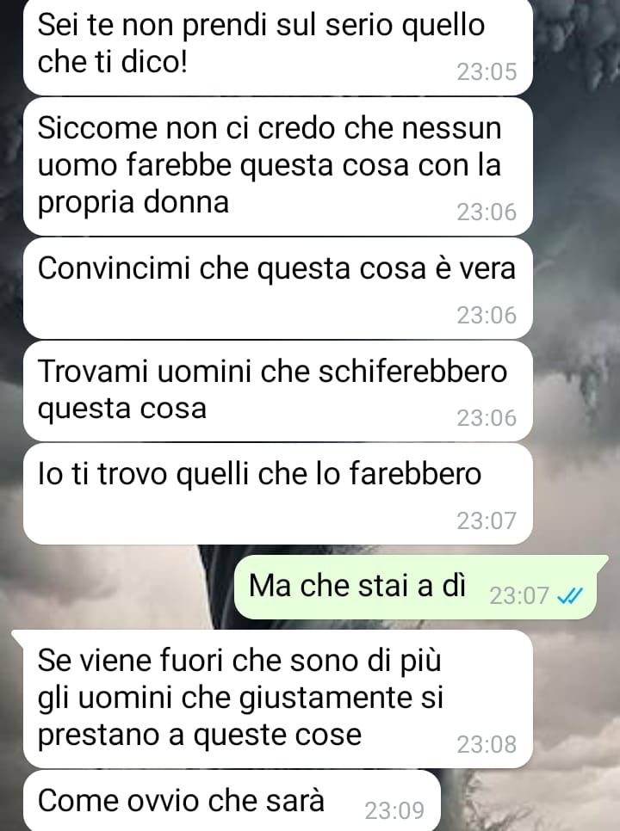Image resolution: width=620 pixels, height=831 pixels.
Task: Tap the word "schiferebbero" in the chat
Action: click(412, 371)
